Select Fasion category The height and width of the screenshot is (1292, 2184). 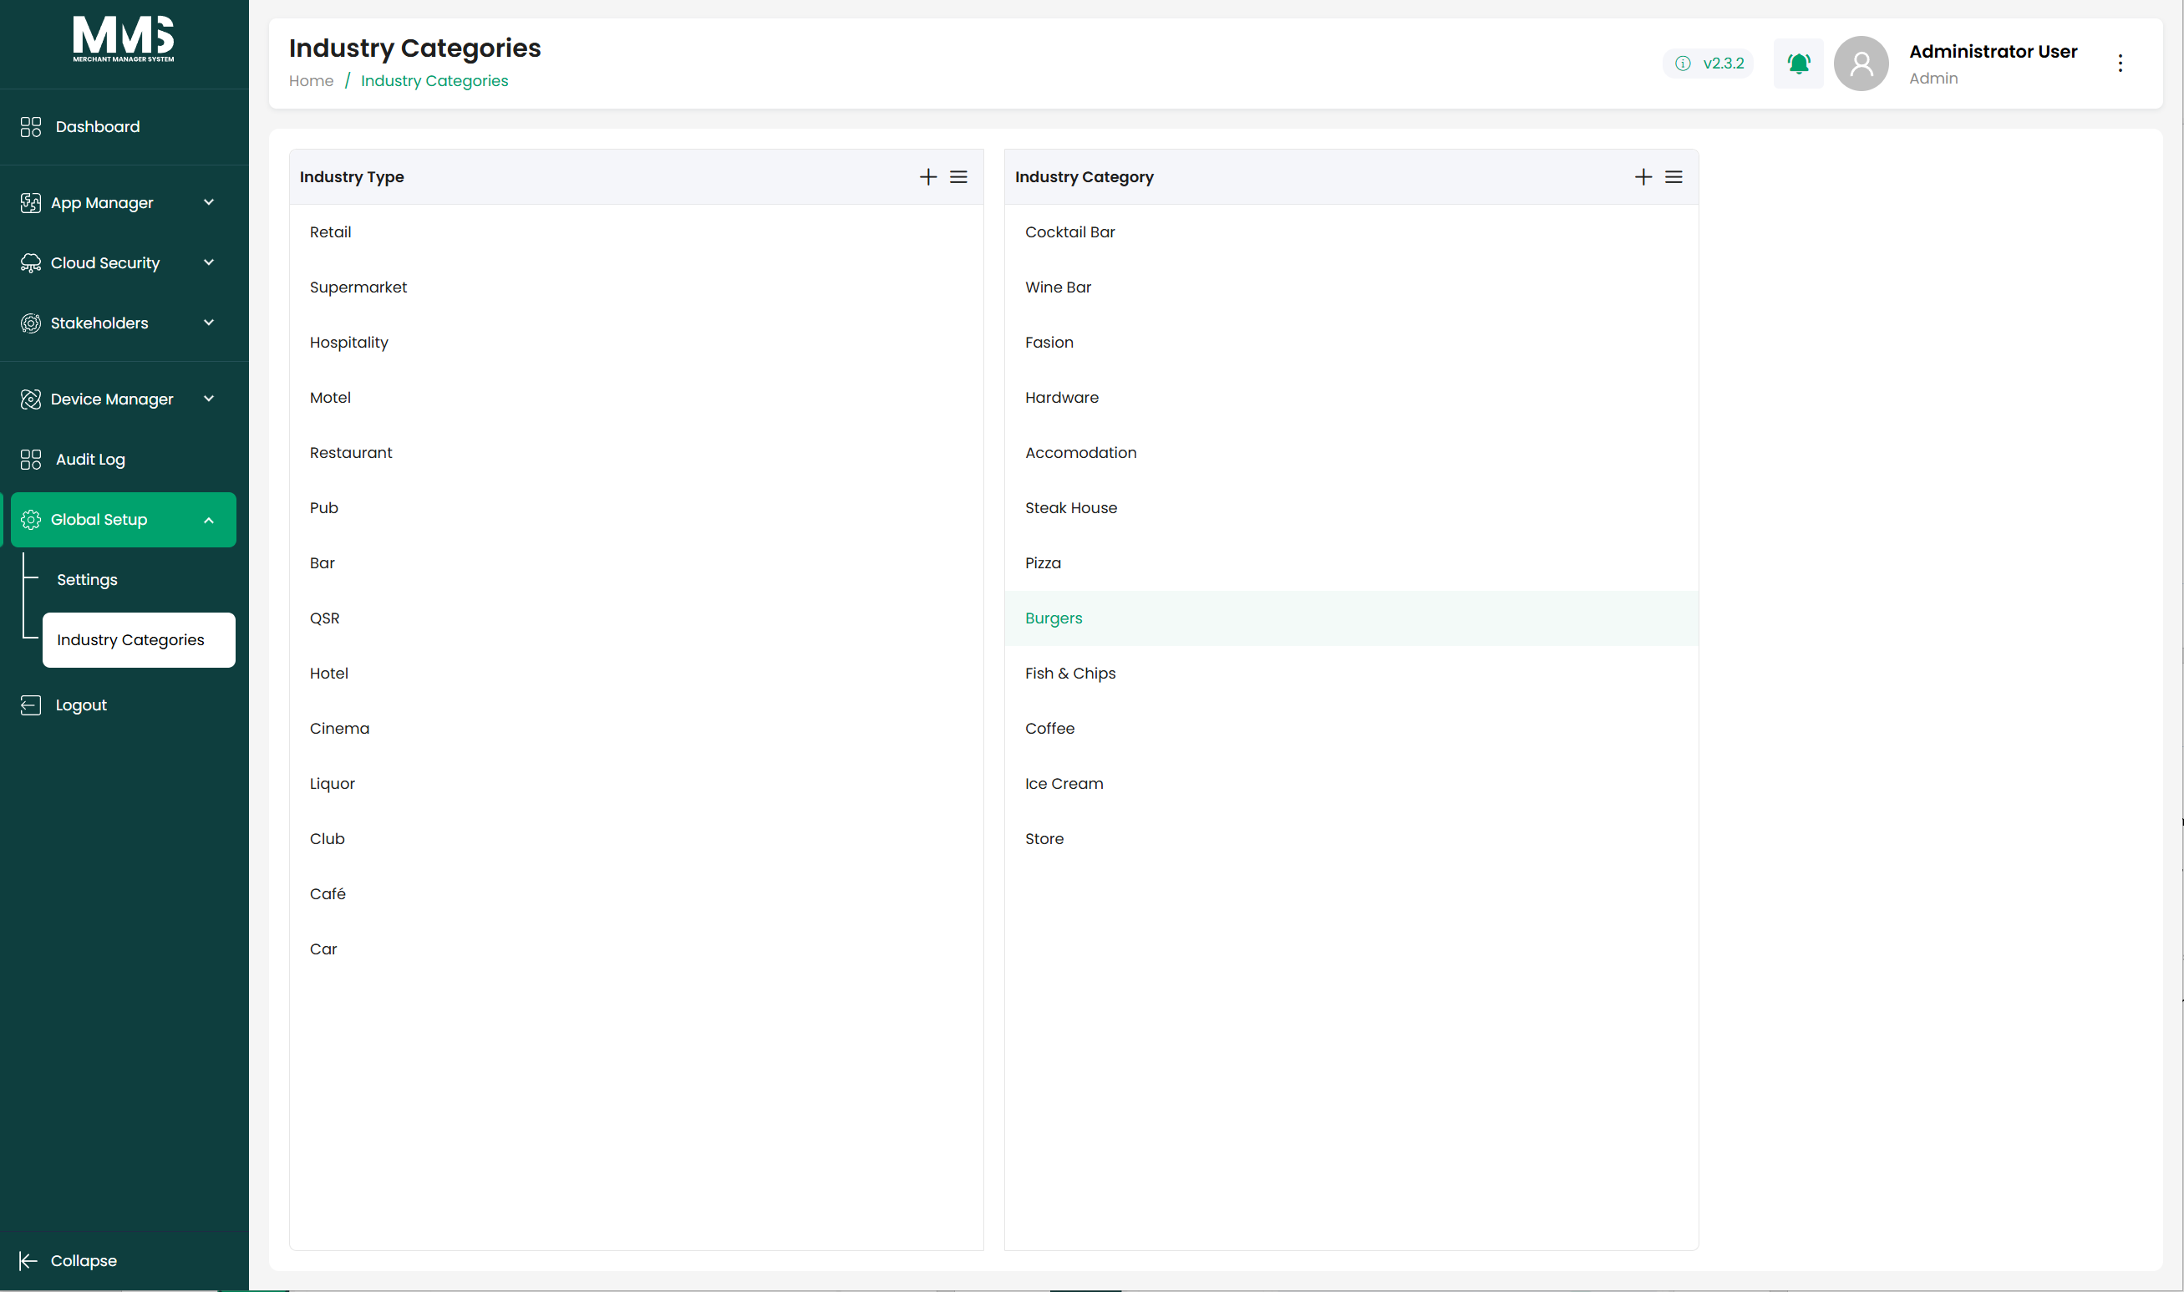pos(1351,342)
